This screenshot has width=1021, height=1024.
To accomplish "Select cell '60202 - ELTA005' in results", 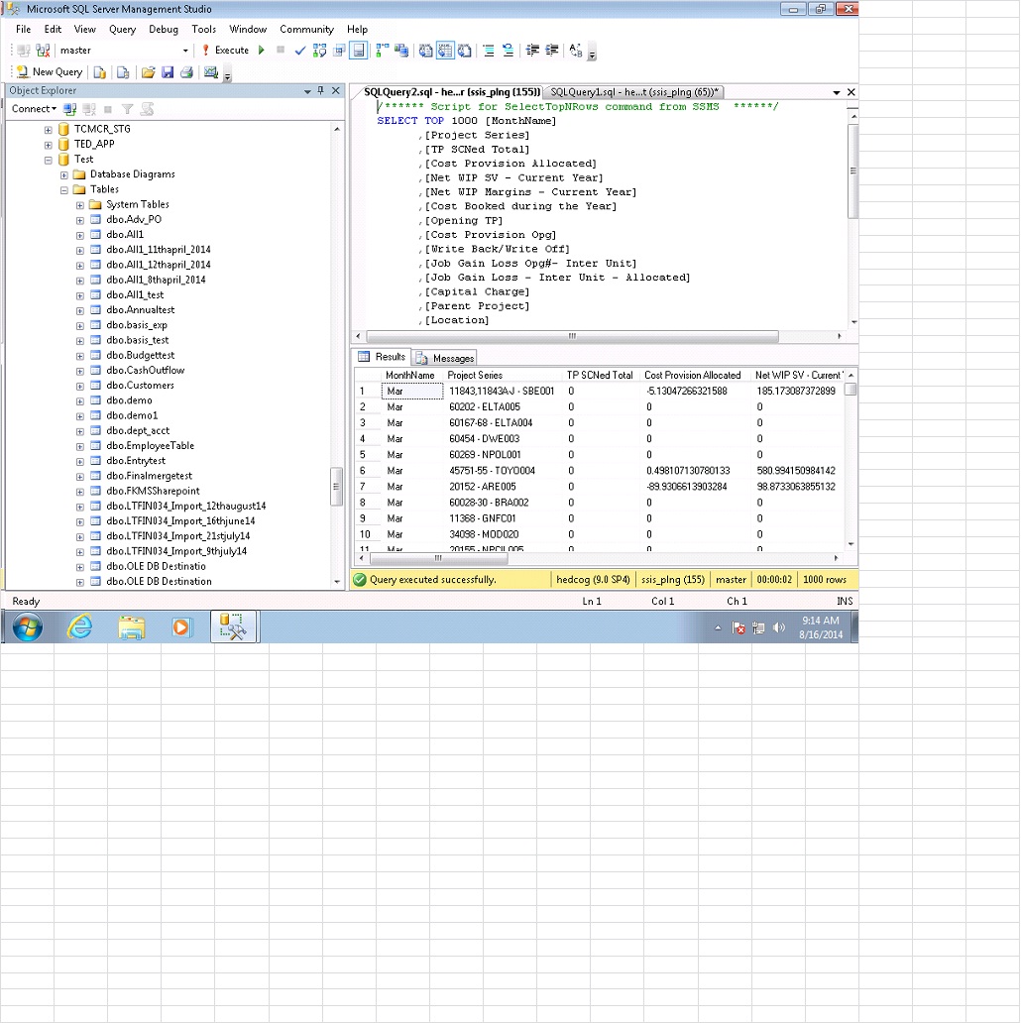I will pos(503,406).
